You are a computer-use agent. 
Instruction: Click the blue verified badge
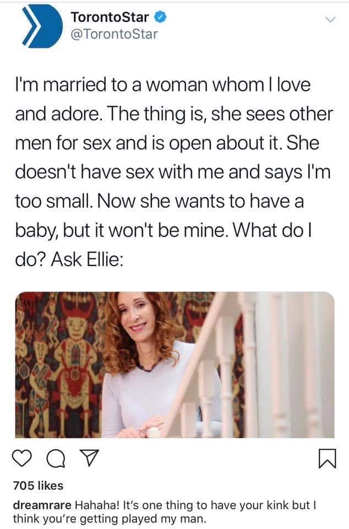(x=160, y=17)
